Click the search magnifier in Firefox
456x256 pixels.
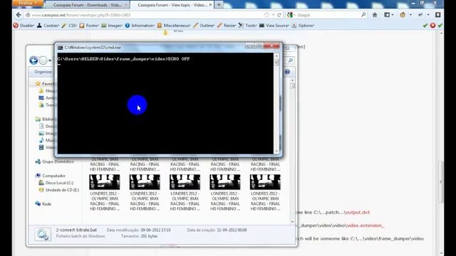coord(363,15)
